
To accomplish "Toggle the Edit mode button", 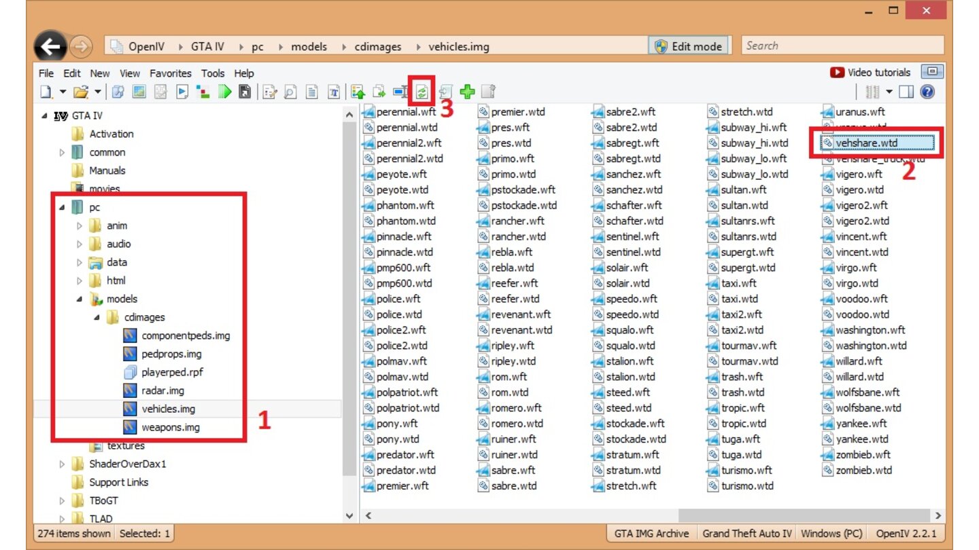I will [688, 46].
